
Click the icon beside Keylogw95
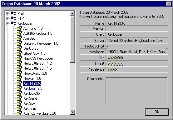click(x=19, y=93)
